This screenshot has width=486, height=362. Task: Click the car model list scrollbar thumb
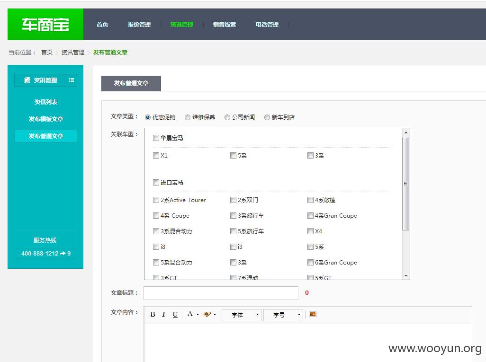(406, 184)
